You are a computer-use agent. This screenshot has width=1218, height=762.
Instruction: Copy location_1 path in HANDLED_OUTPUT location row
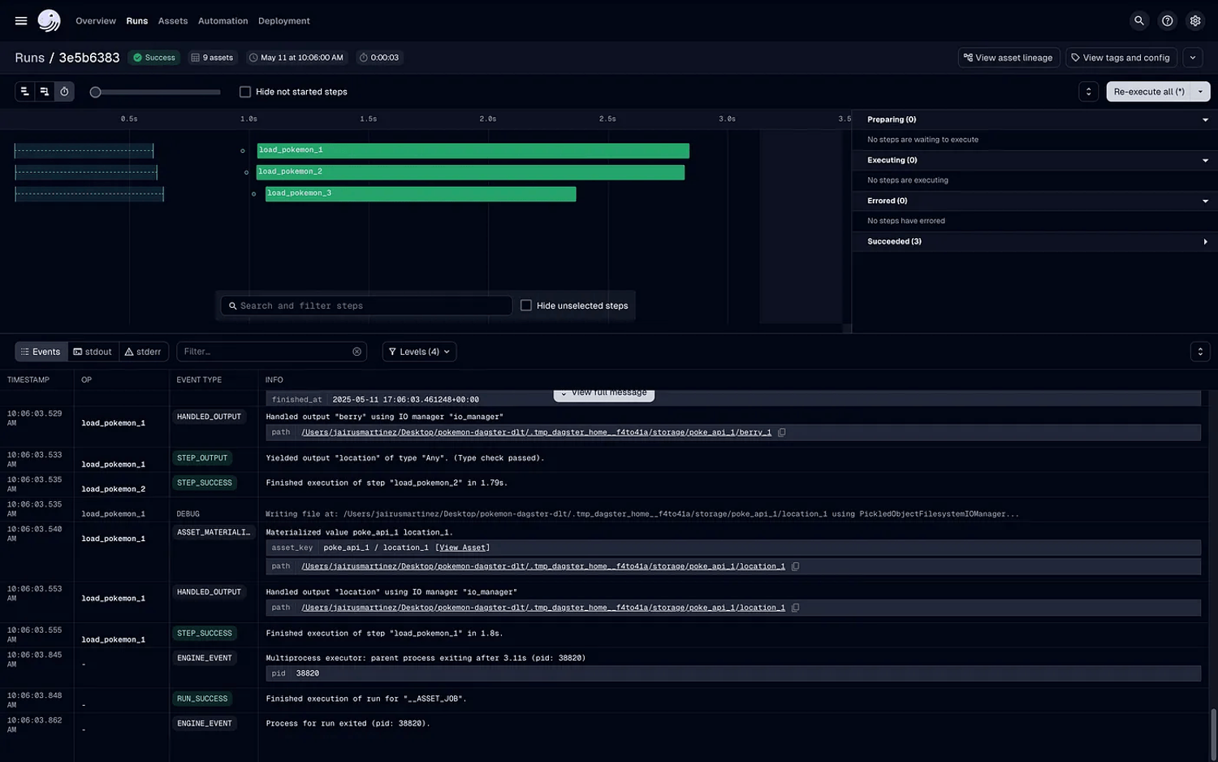[796, 608]
